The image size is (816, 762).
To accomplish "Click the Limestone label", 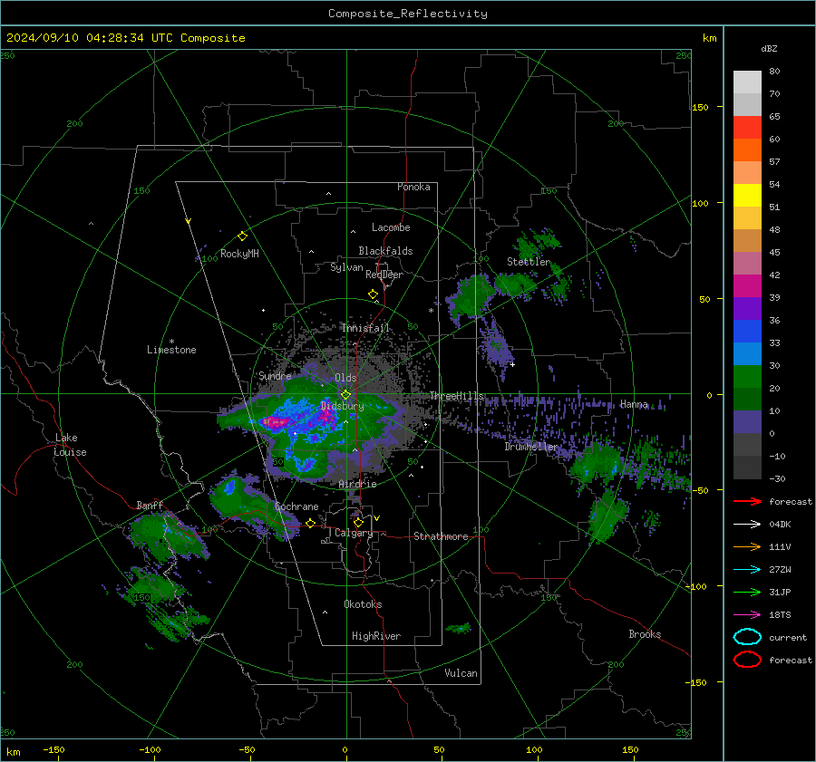I will 171,350.
